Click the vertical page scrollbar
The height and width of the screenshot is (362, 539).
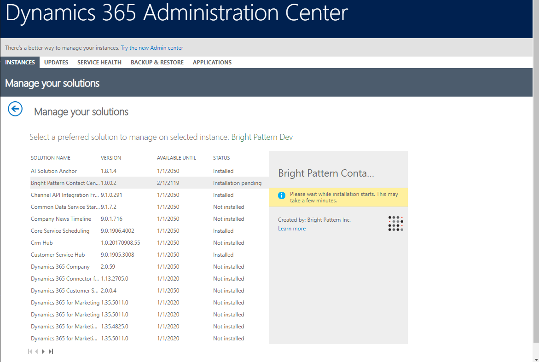coord(536,172)
